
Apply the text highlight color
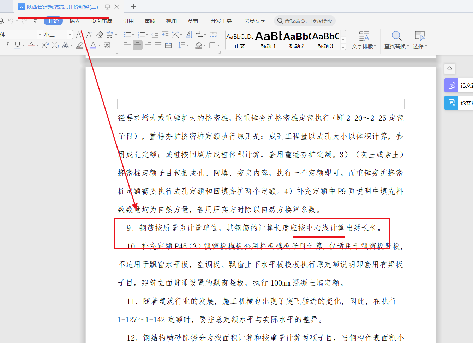tap(79, 45)
